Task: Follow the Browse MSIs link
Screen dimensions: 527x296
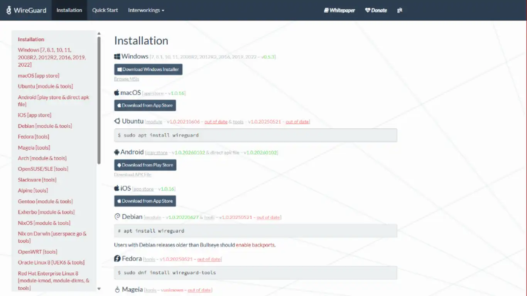Action: coord(127,79)
